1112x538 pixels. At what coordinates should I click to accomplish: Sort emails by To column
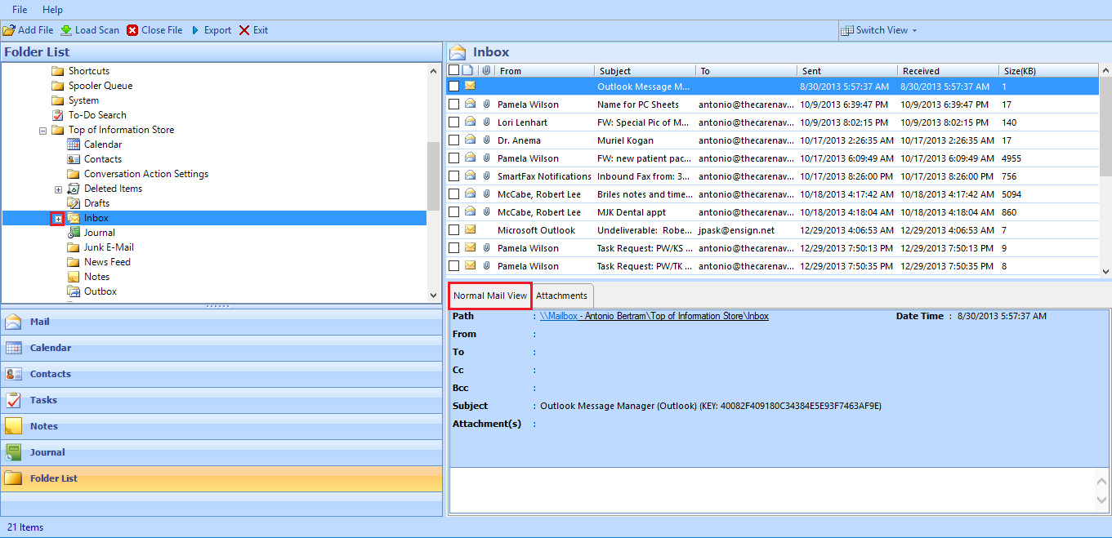coord(746,71)
